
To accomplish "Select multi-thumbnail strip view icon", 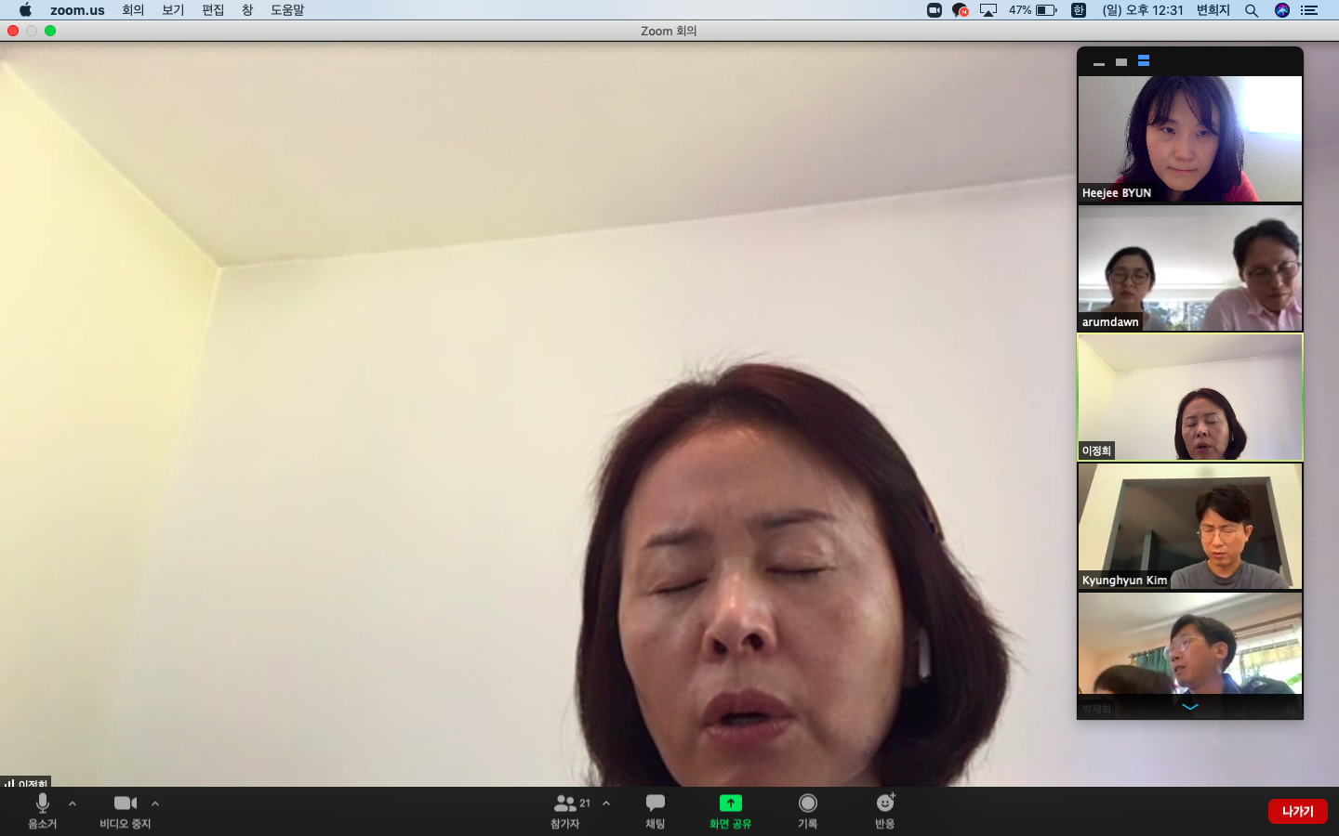I will click(1144, 61).
